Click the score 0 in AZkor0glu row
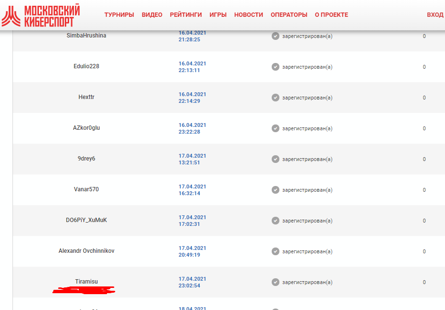The width and height of the screenshot is (445, 310). pos(424,128)
